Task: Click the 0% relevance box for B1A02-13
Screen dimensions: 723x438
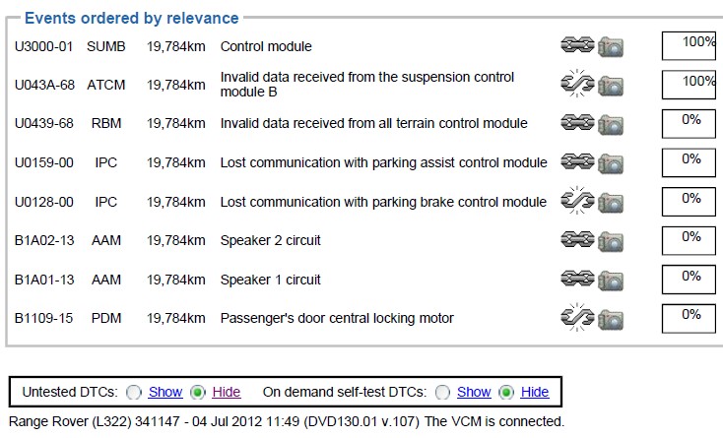Action: [x=689, y=240]
